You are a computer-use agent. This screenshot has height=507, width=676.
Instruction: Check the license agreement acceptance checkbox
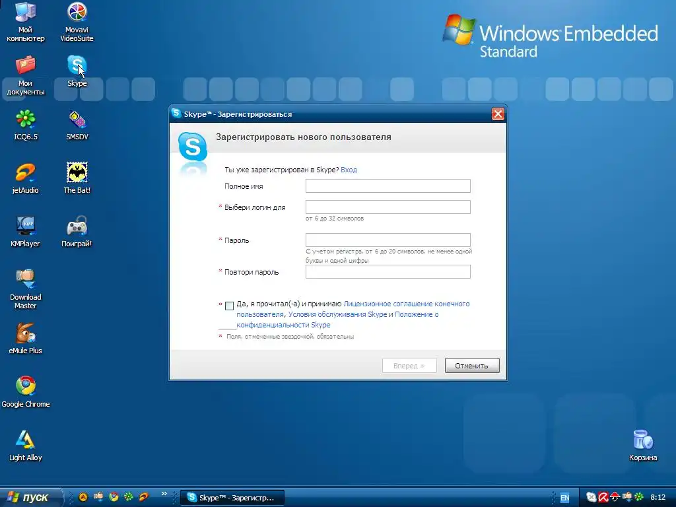click(x=229, y=306)
